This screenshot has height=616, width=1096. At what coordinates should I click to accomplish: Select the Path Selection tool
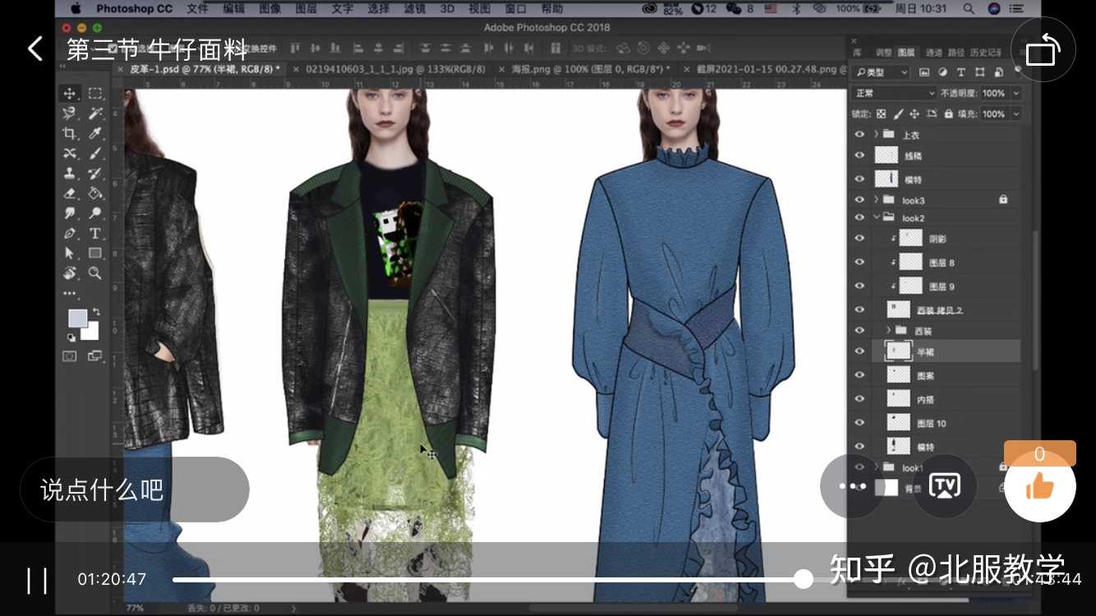tap(70, 253)
